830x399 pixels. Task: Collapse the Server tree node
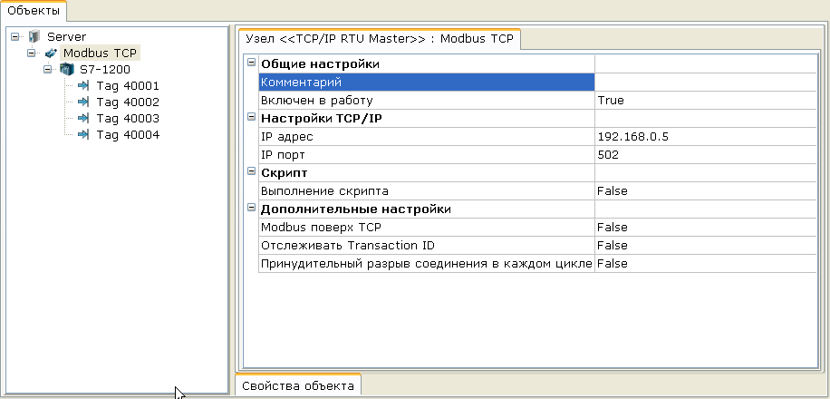click(x=14, y=36)
